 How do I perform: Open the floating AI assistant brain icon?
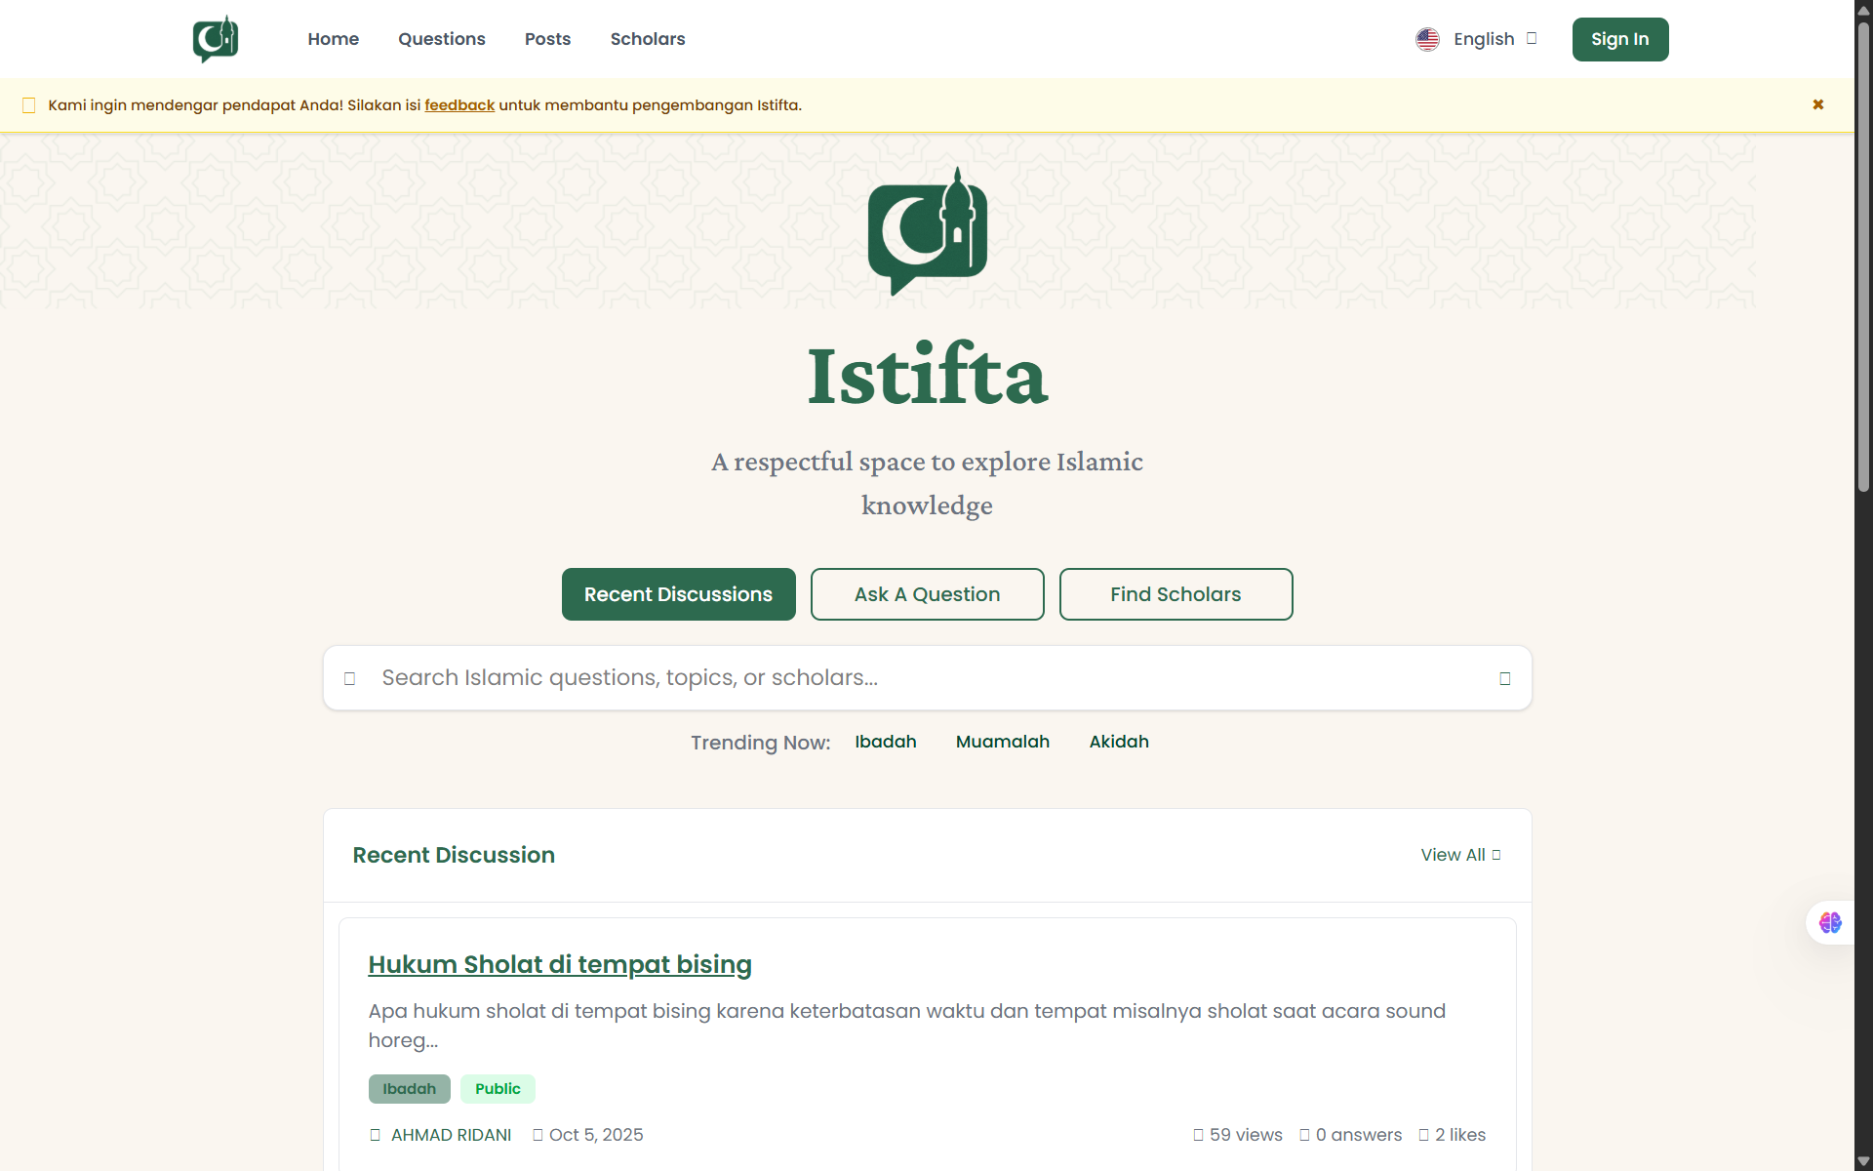point(1830,922)
